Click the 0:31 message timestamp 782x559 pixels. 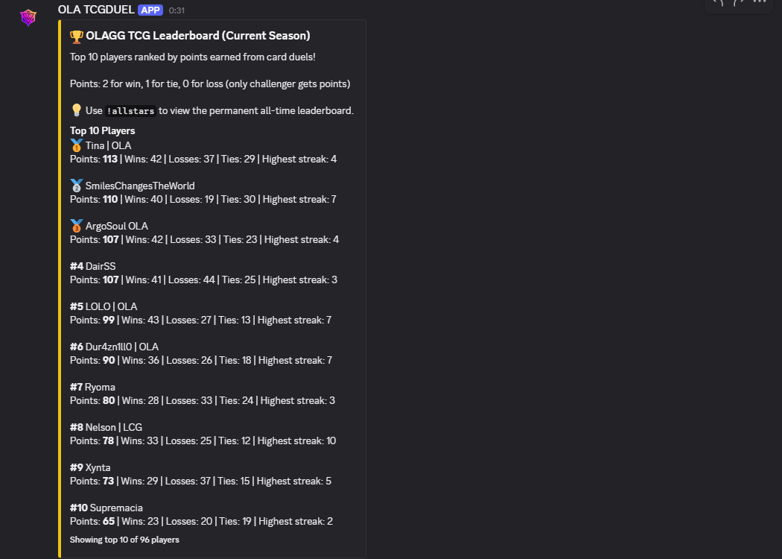coord(177,10)
